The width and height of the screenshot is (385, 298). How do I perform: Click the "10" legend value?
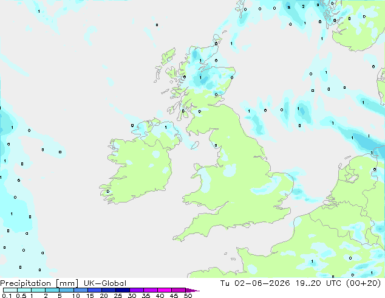pos(76,296)
